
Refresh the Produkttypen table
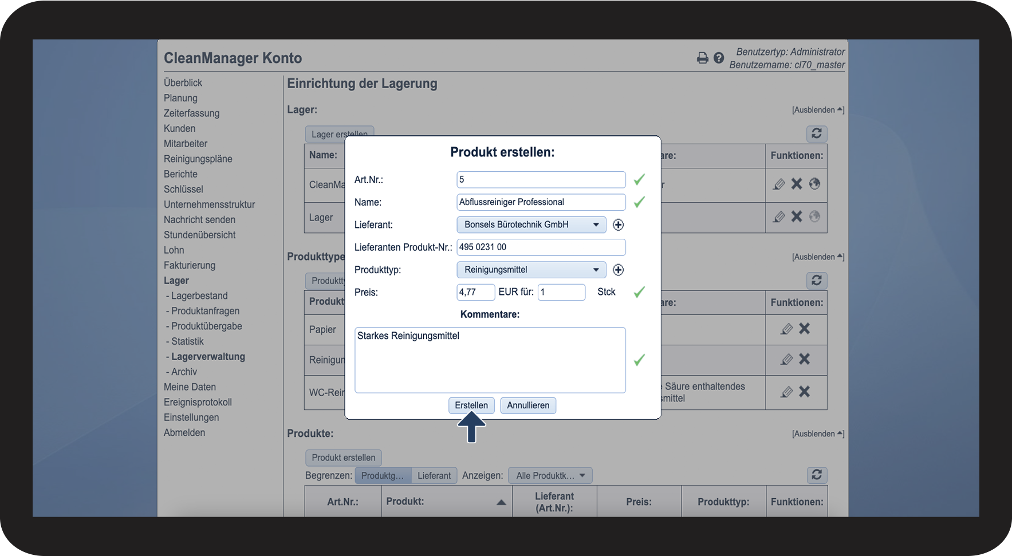[817, 280]
